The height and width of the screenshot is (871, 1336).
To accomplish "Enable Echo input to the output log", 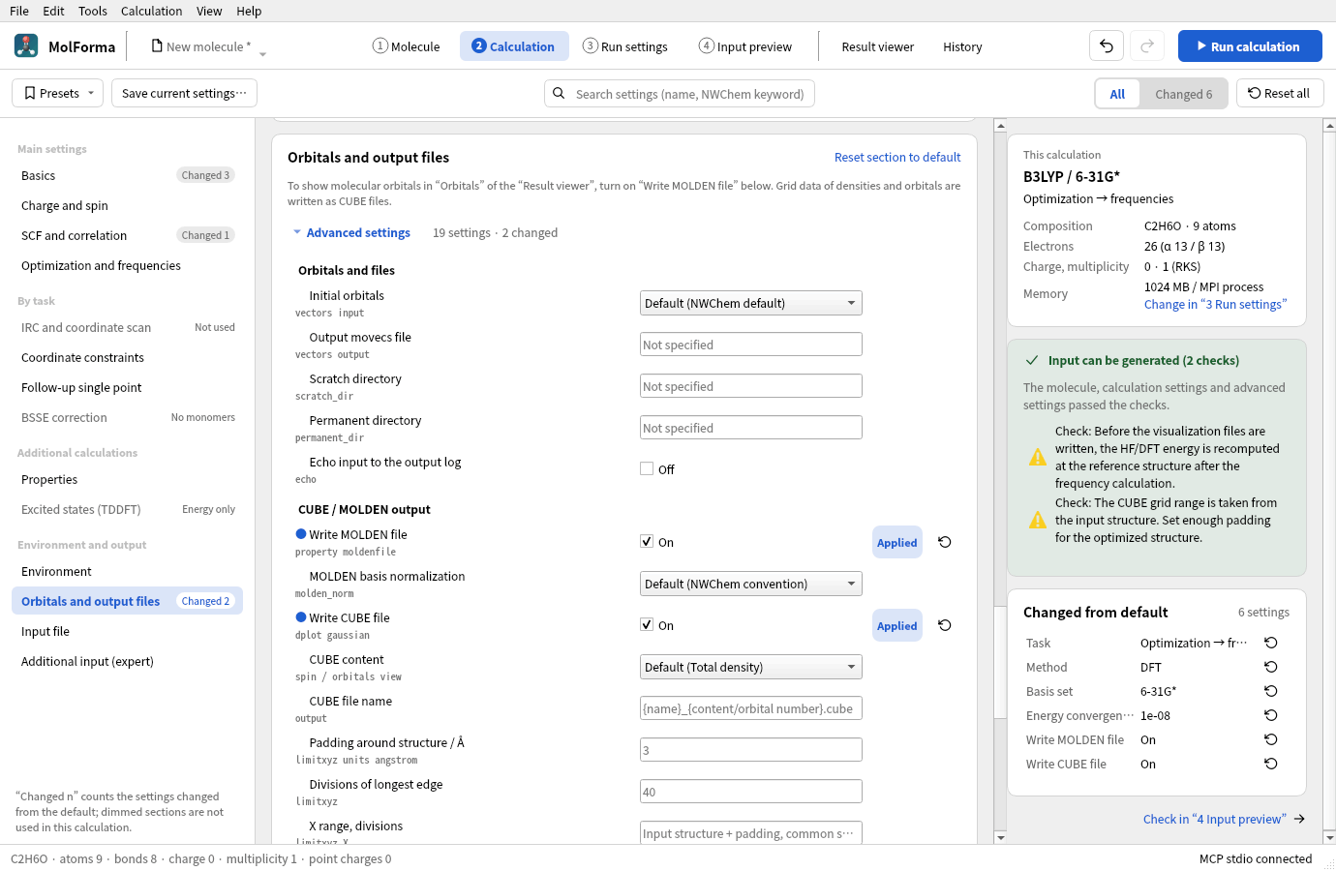I will coord(647,468).
